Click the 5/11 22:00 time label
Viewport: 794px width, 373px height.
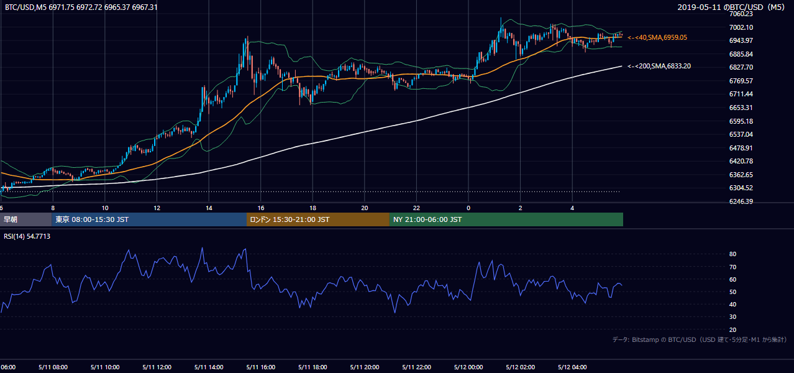[x=416, y=367]
